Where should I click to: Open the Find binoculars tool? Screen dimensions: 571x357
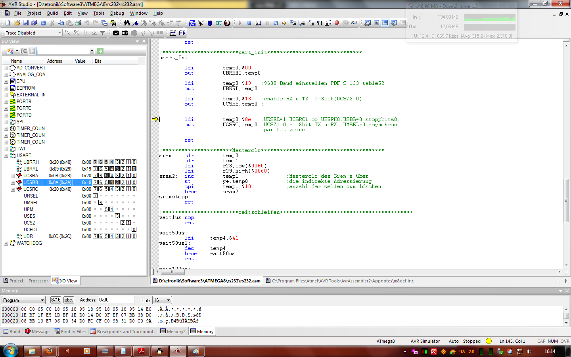126,23
